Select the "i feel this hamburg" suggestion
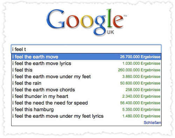 tap(86, 110)
